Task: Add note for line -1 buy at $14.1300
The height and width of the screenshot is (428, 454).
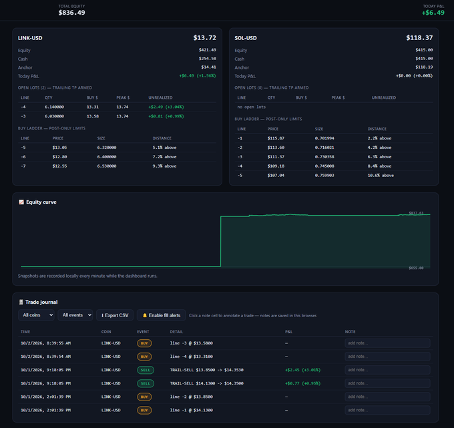Action: coord(387,410)
